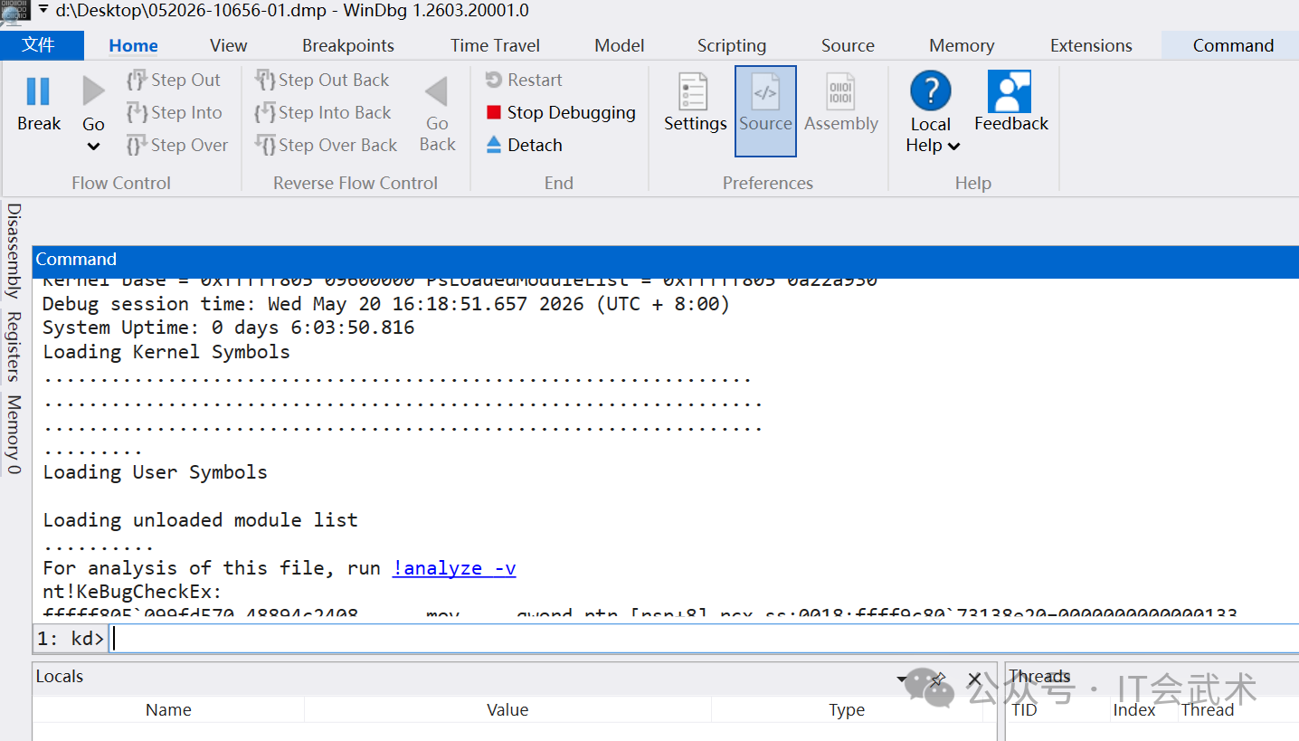Screen dimensions: 1299x741
Task: Click Stop Debugging
Action: coord(561,113)
